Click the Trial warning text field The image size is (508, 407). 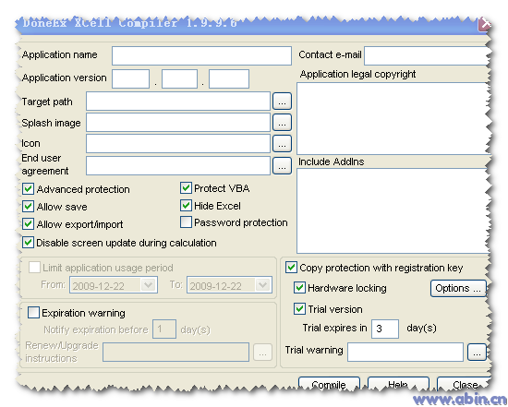click(x=405, y=352)
